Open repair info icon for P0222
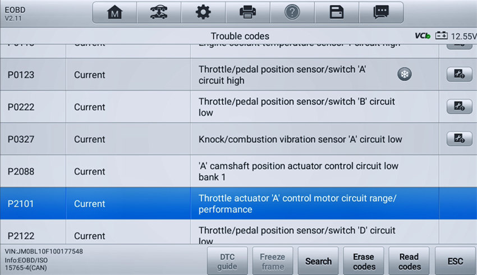Screen dimensions: 477x275 click(x=460, y=106)
